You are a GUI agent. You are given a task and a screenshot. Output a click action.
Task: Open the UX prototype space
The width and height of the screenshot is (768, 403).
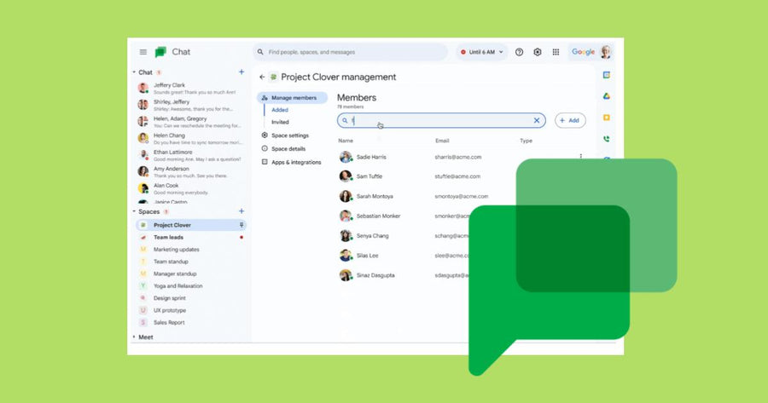pyautogui.click(x=190, y=311)
